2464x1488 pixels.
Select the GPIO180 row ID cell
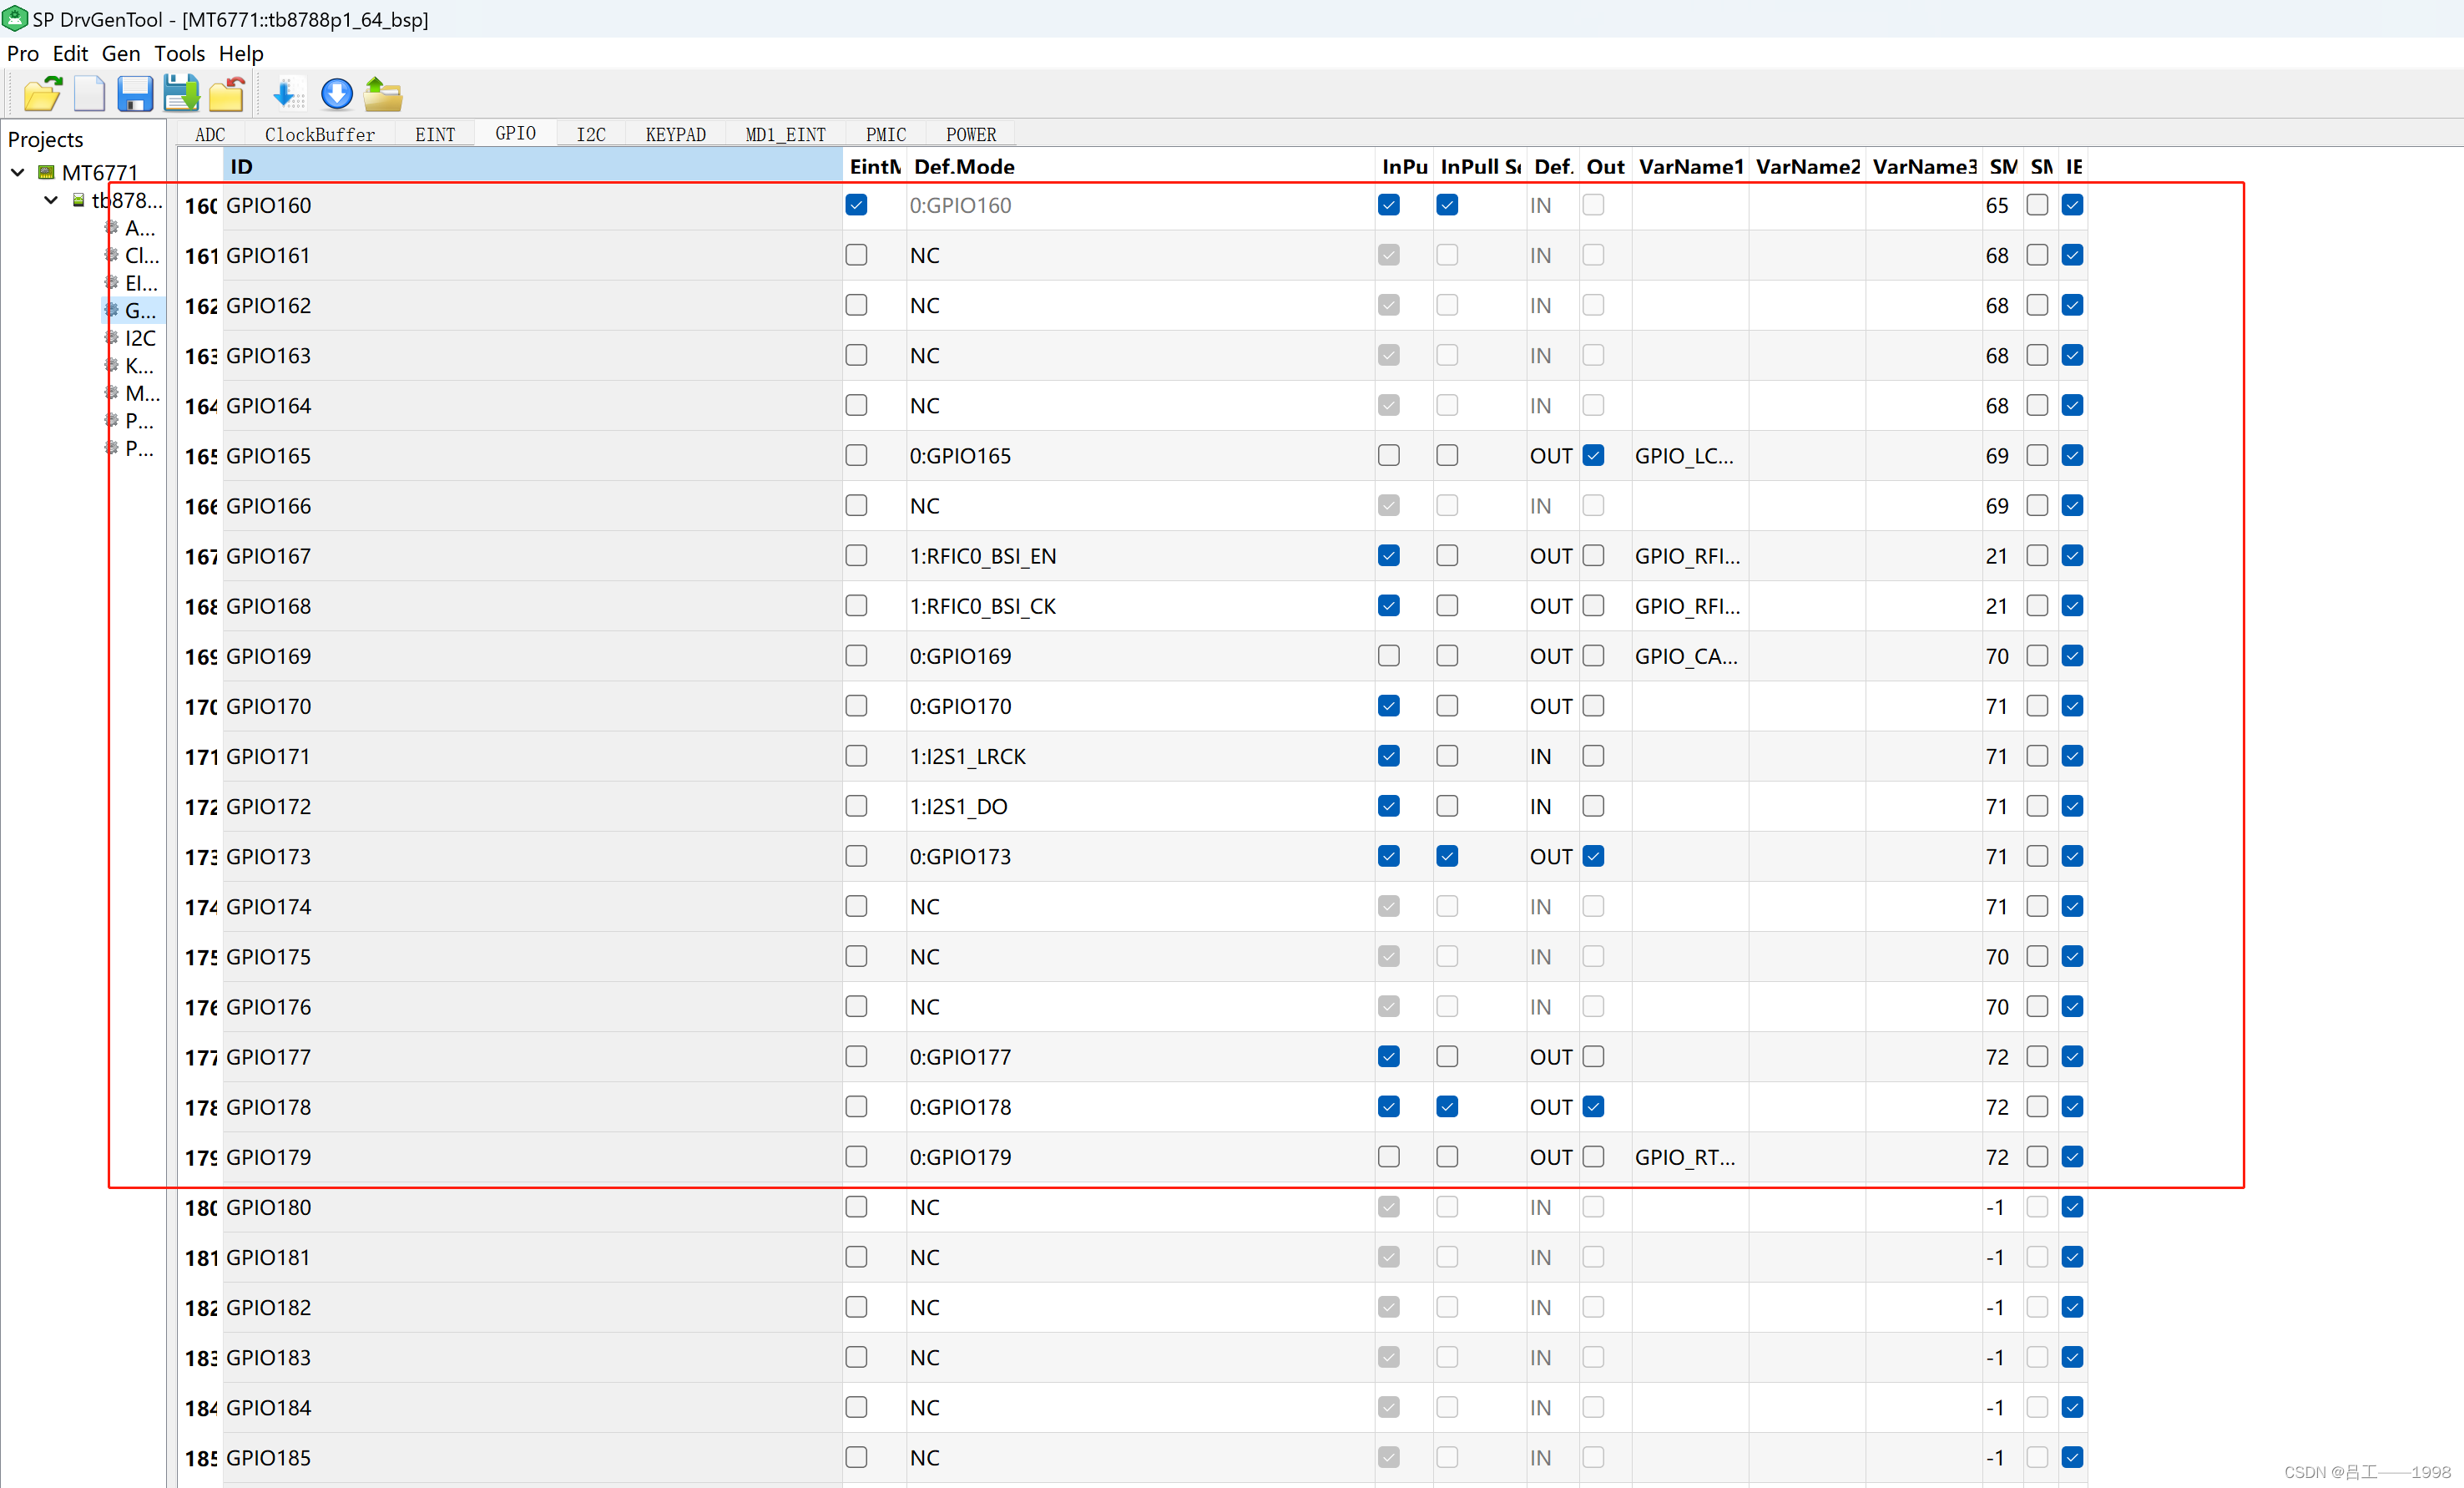[x=533, y=1207]
